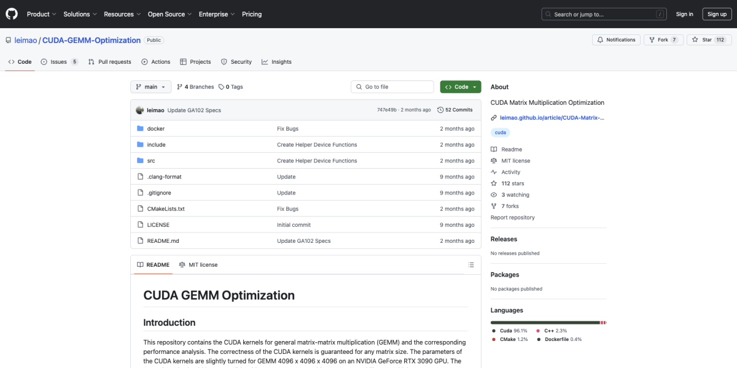Screen dimensions: 737x368
Task: Click the tag icon beside 0 Tags
Action: click(x=221, y=87)
